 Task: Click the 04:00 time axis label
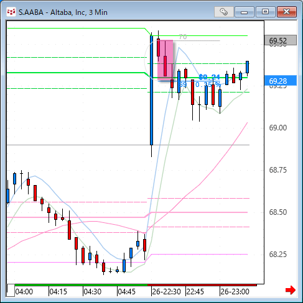[x=24, y=292]
